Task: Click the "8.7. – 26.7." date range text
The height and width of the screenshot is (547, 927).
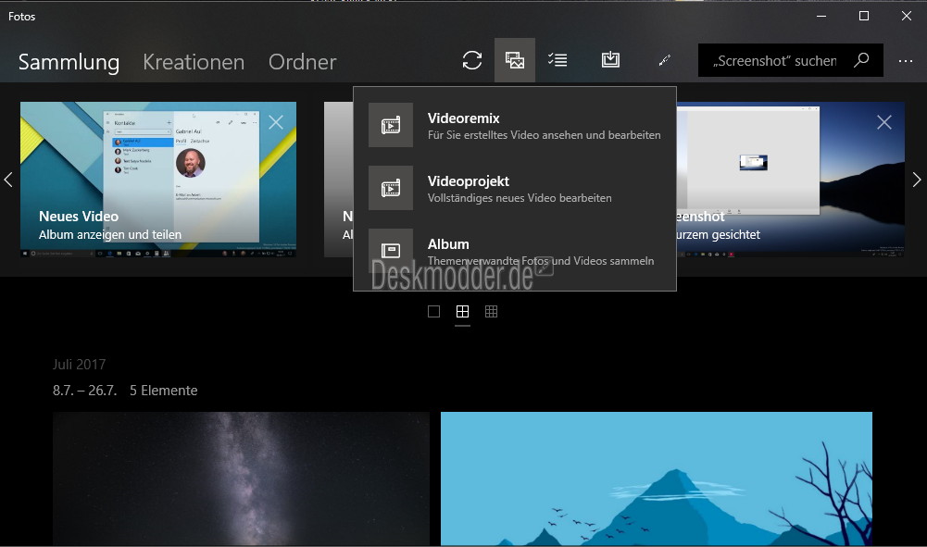Action: coord(84,391)
